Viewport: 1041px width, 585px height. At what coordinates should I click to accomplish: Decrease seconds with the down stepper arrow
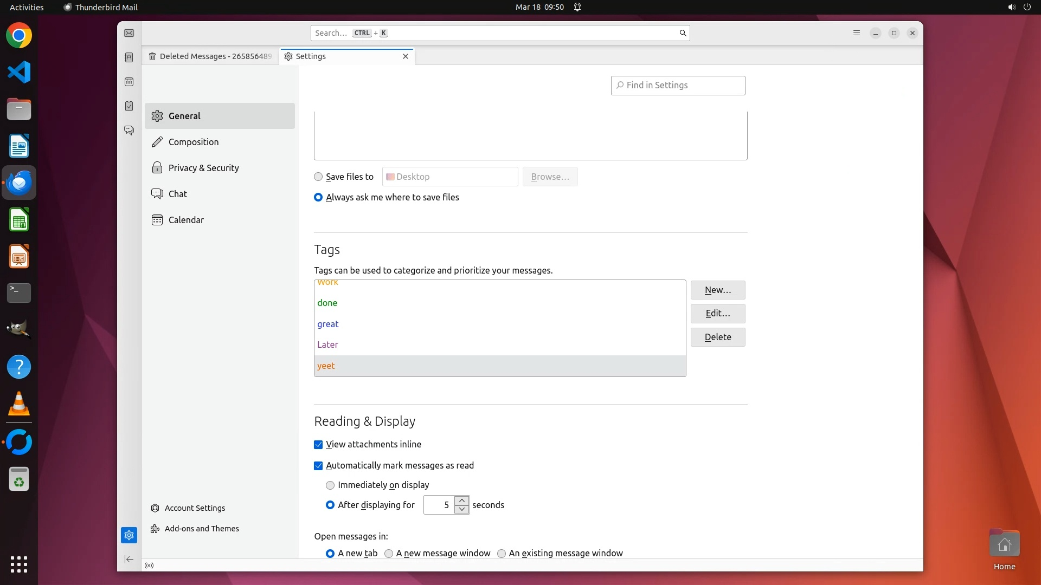(462, 509)
